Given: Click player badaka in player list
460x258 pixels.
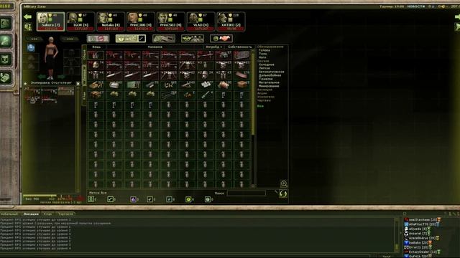Looking at the screenshot, I should click(x=418, y=242).
